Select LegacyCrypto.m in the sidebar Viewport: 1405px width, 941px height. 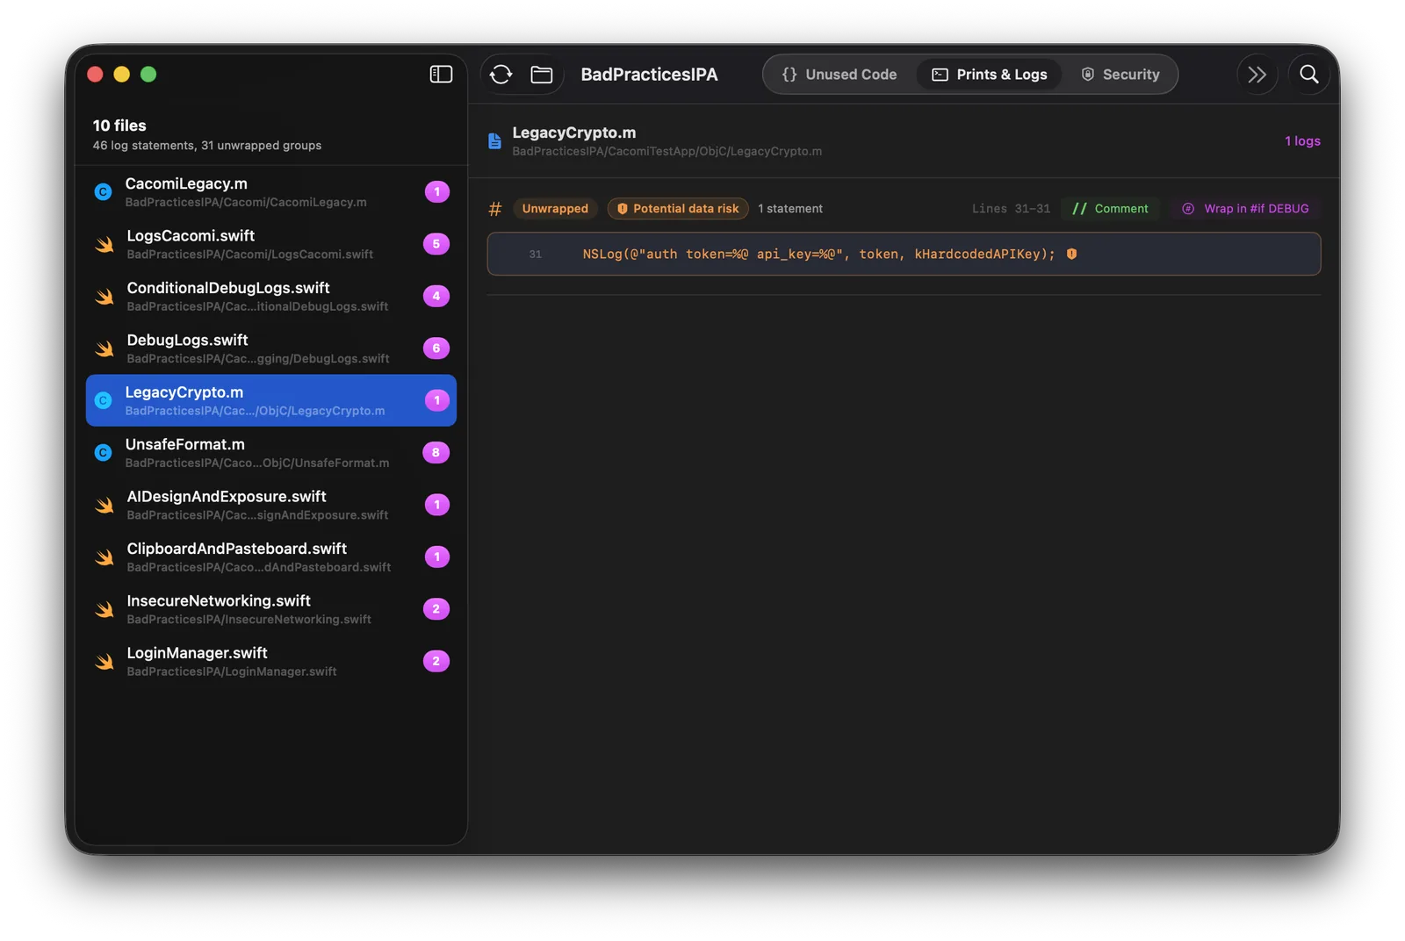[x=271, y=401]
